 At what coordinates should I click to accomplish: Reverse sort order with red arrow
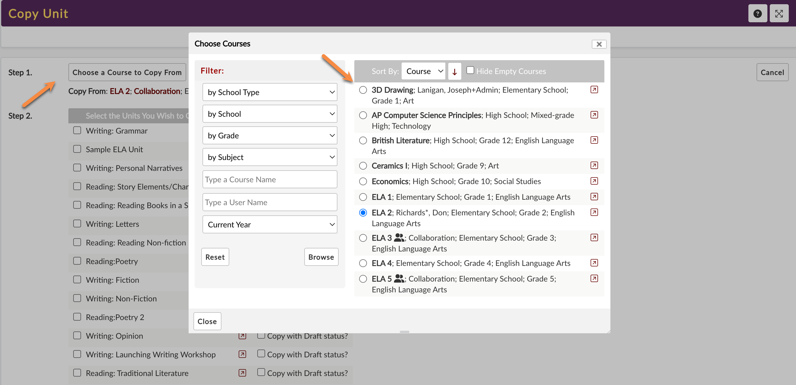coord(454,72)
